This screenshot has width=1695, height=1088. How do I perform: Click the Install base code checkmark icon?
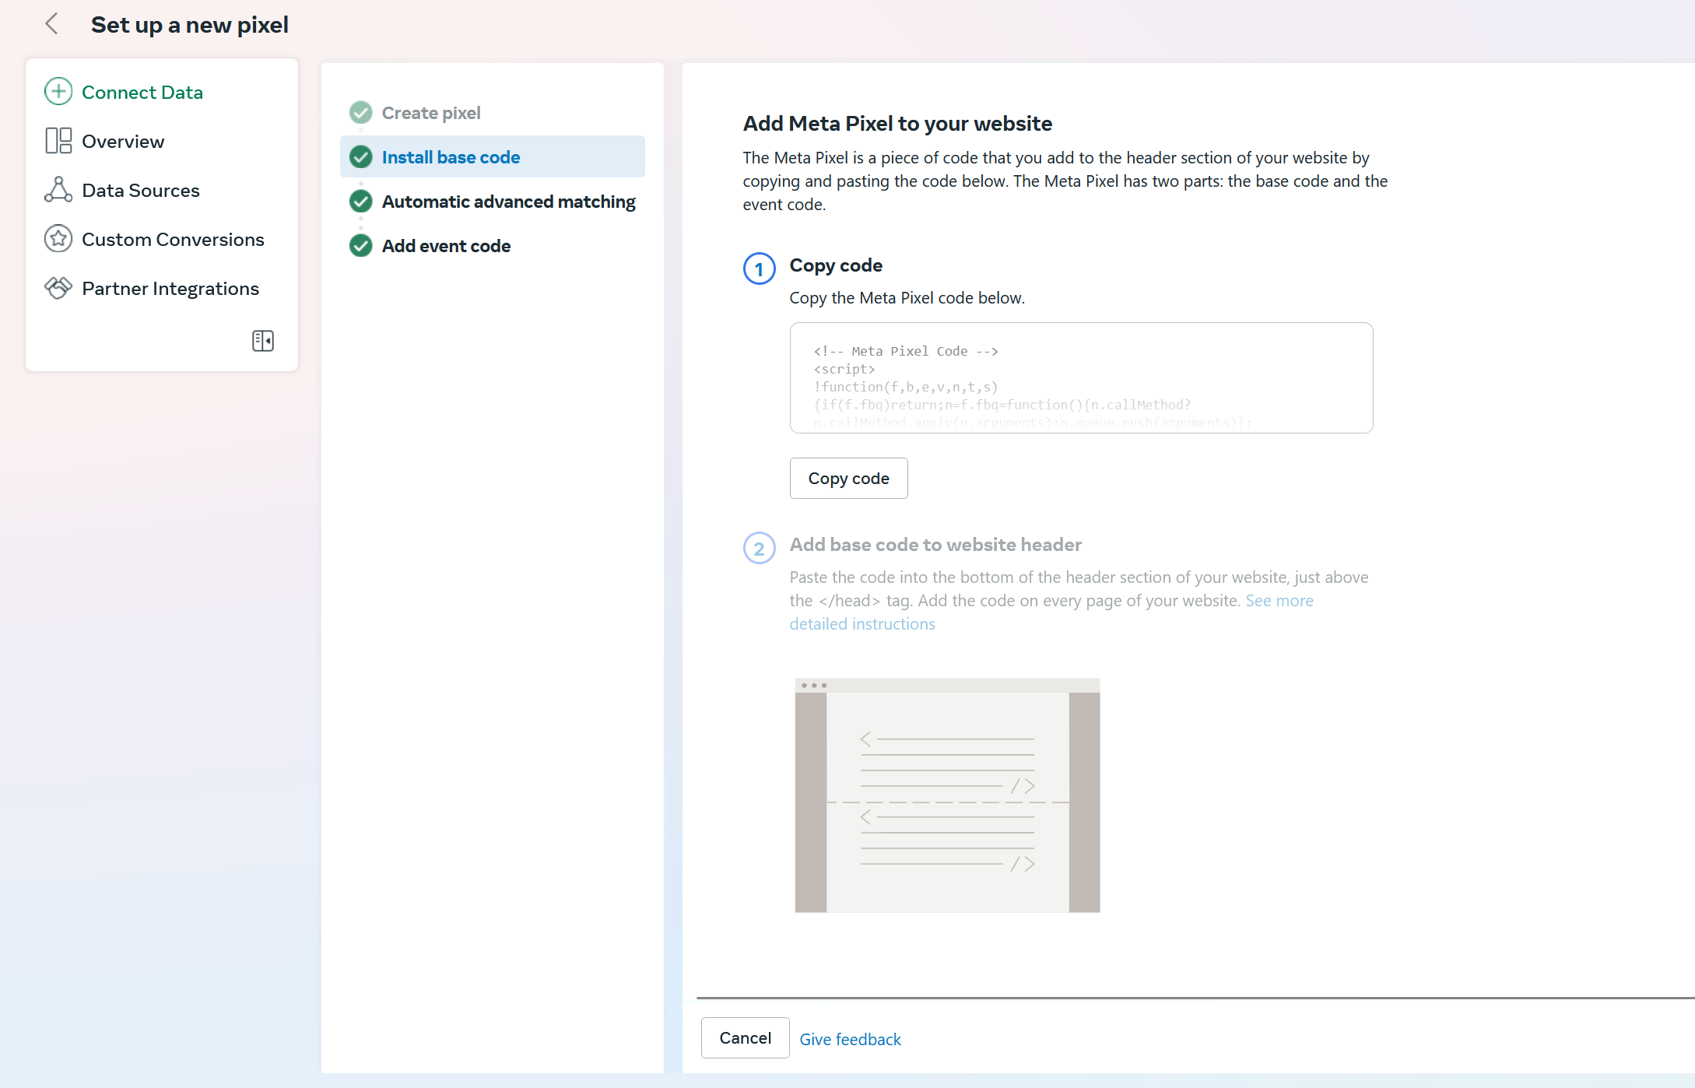click(361, 157)
